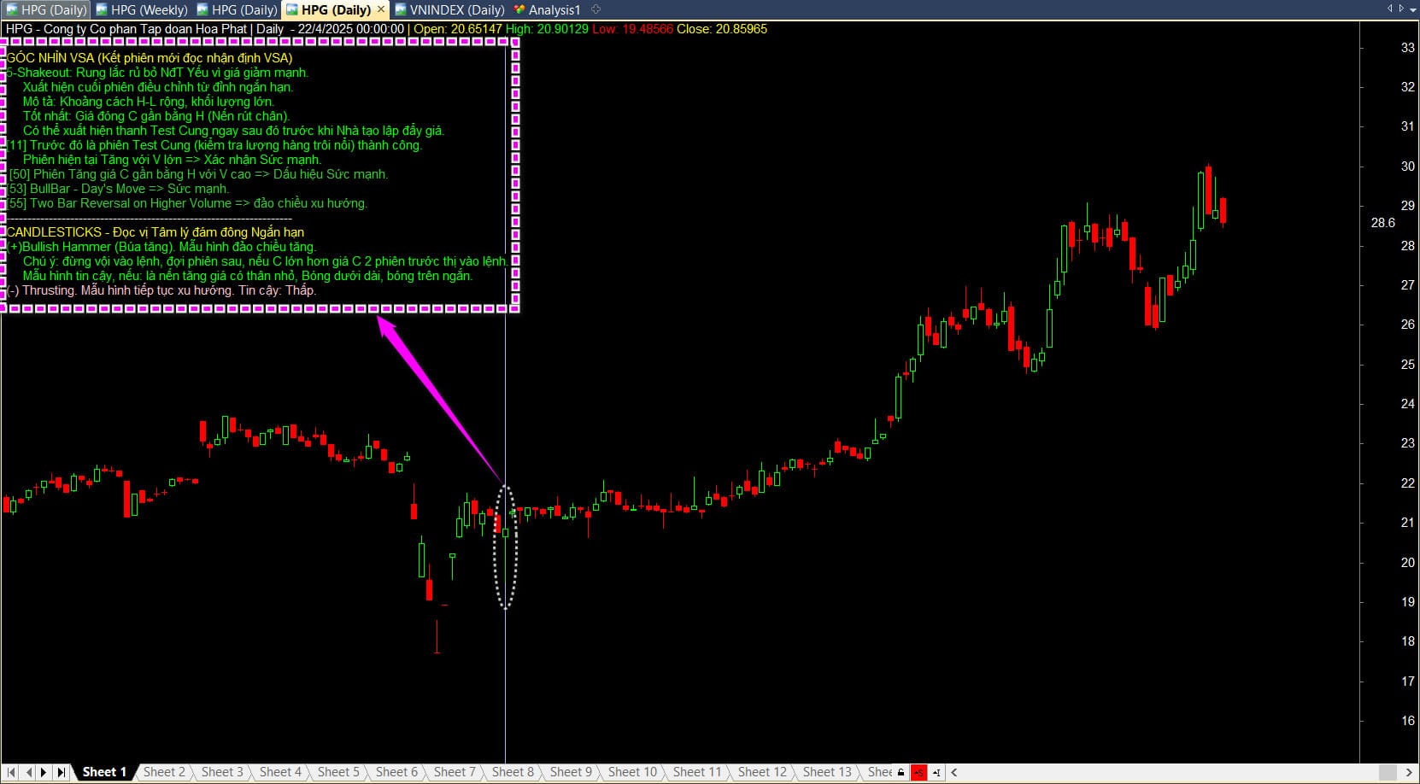
Task: Add a new chart tab with plus icon
Action: click(x=596, y=9)
